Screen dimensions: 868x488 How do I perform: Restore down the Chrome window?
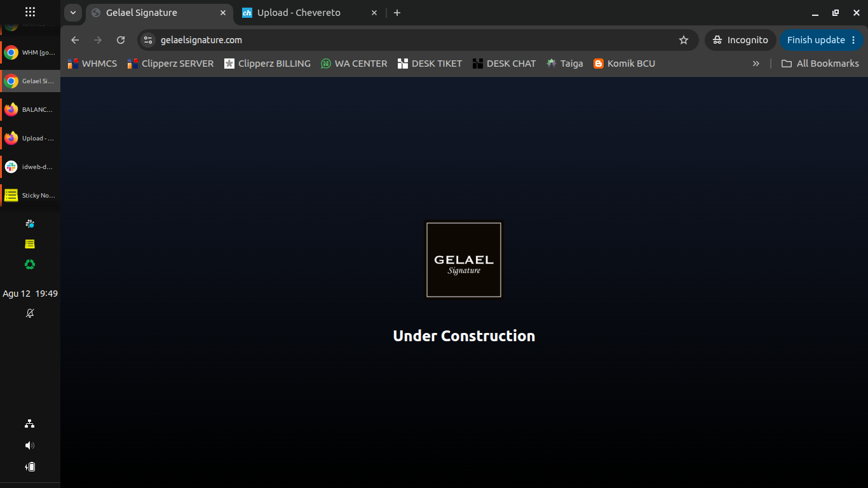[836, 13]
